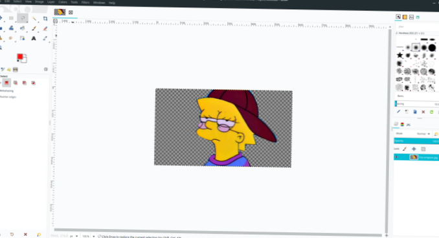Viewport: 439px width, 238px height.
Task: Select the Text tool
Action: (x=34, y=38)
